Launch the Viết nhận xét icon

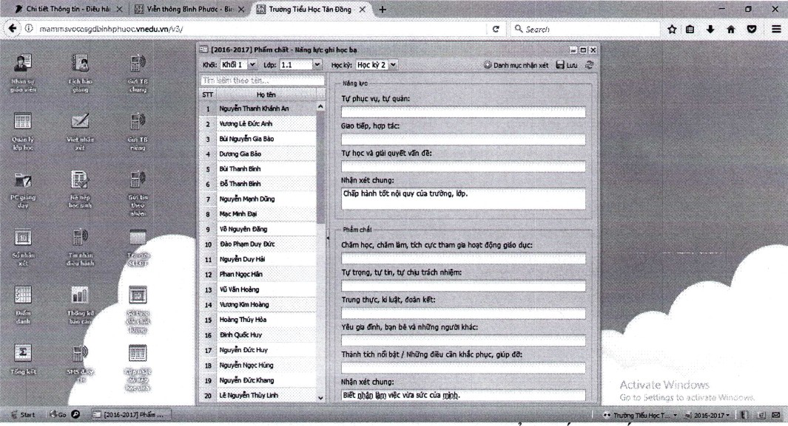tap(79, 123)
